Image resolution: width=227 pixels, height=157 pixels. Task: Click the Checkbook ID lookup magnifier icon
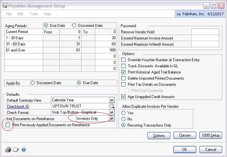pyautogui.click(x=112, y=106)
